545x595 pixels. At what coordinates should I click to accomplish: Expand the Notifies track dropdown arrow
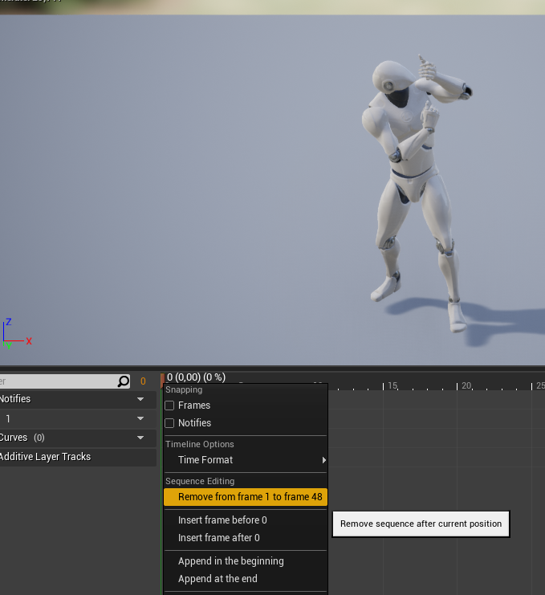(140, 399)
